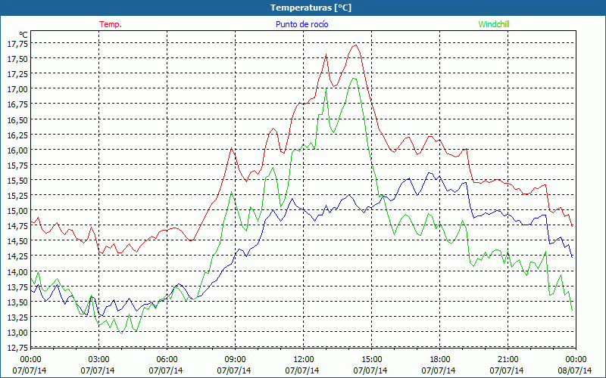
Task: Select the blue Punto de rocío legend label
Action: pyautogui.click(x=301, y=24)
